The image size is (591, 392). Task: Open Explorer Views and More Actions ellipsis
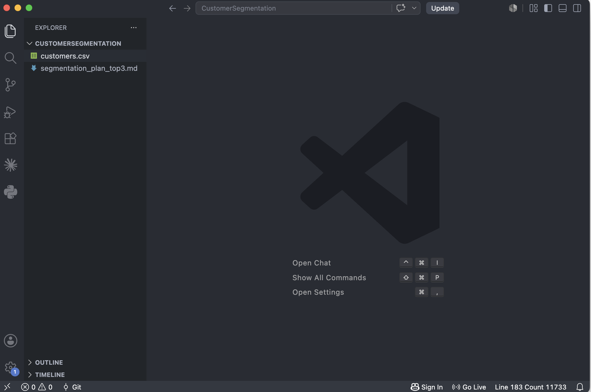pos(134,28)
